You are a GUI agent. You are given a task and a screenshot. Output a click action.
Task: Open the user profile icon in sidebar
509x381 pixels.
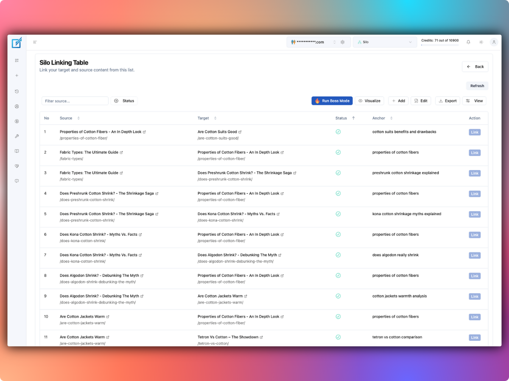coord(17,107)
